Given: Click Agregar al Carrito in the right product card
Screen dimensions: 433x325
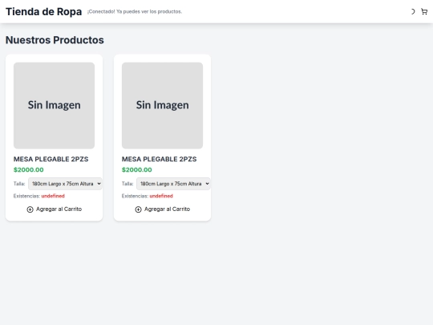Looking at the screenshot, I should click(x=162, y=209).
